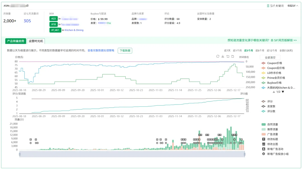Collapse the panel via 收起Sif
The width and height of the screenshot is (302, 169).
tap(293, 6)
